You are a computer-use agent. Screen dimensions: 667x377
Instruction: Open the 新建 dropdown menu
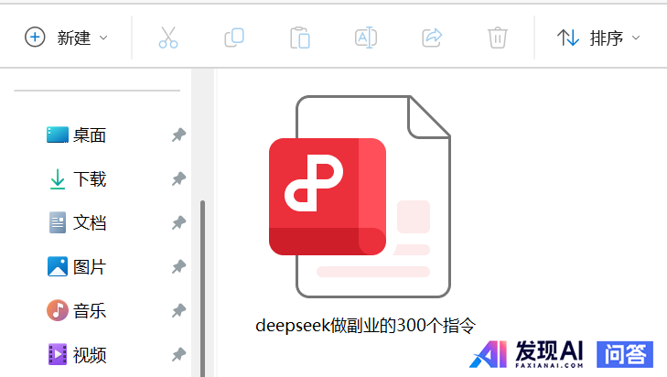tap(66, 38)
